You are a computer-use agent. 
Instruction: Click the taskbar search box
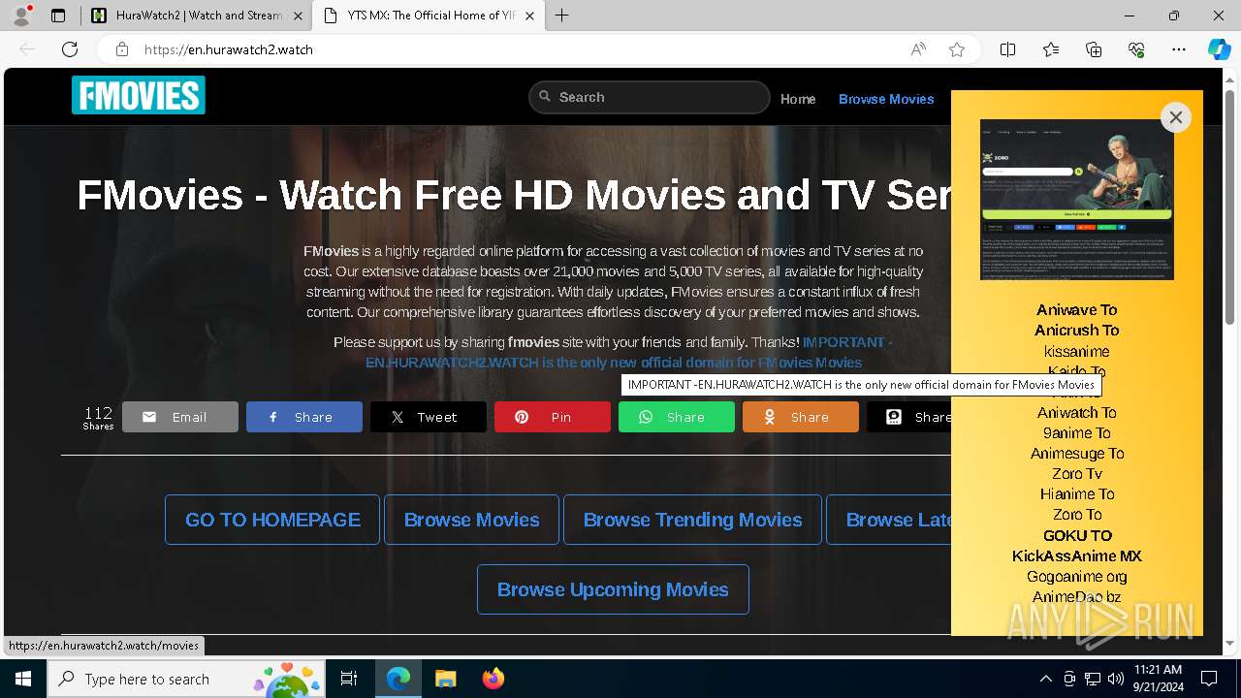187,679
